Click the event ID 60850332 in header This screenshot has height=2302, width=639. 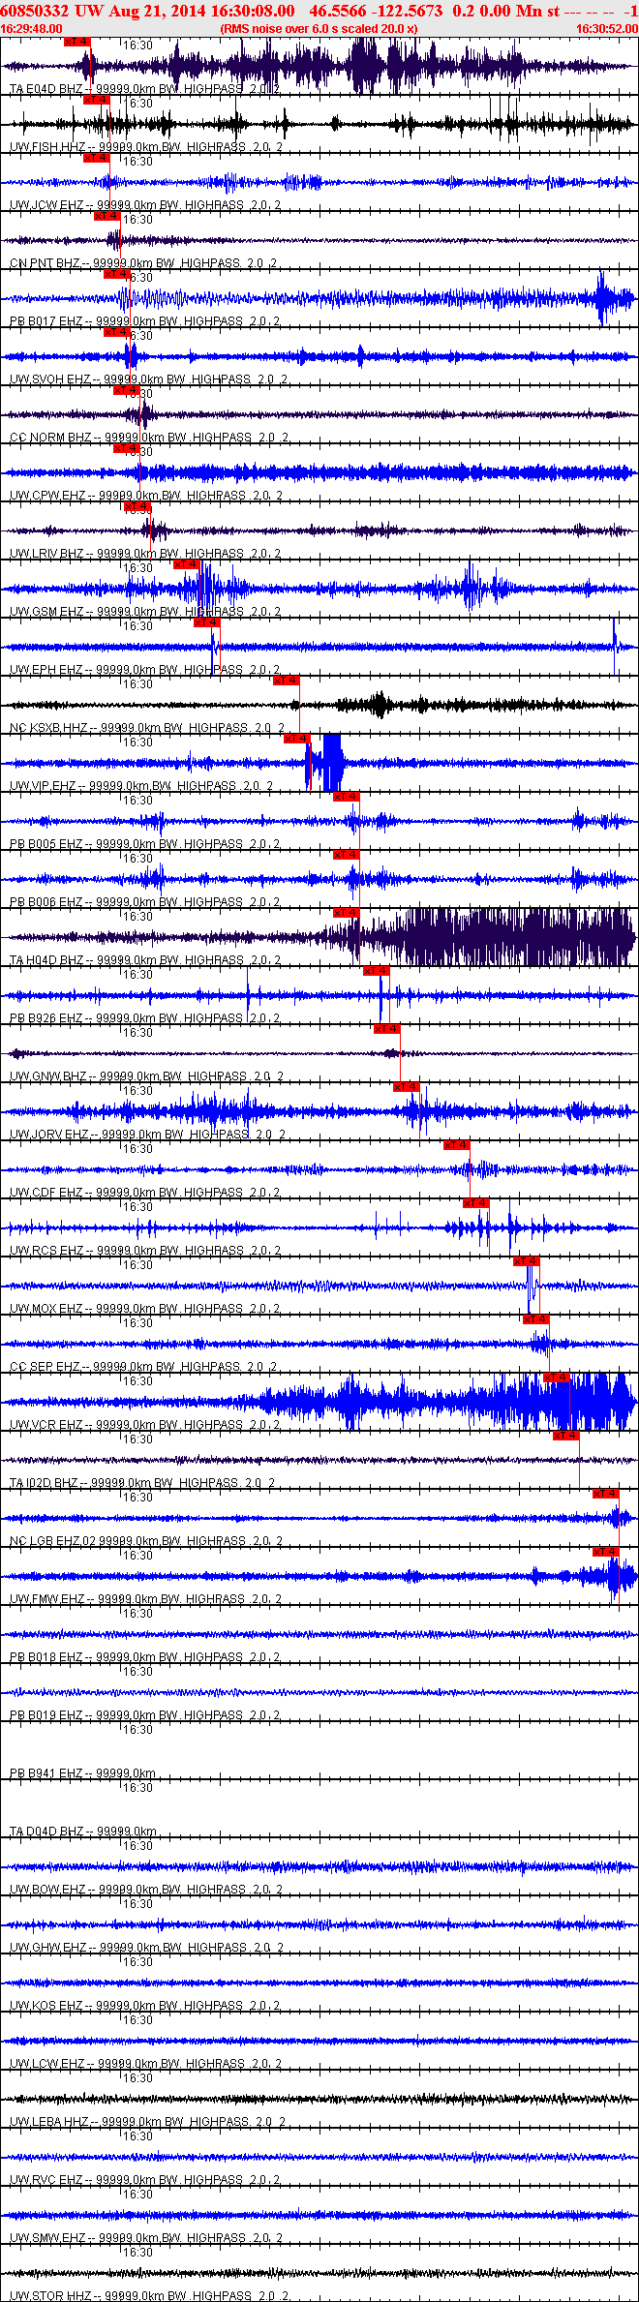(34, 11)
